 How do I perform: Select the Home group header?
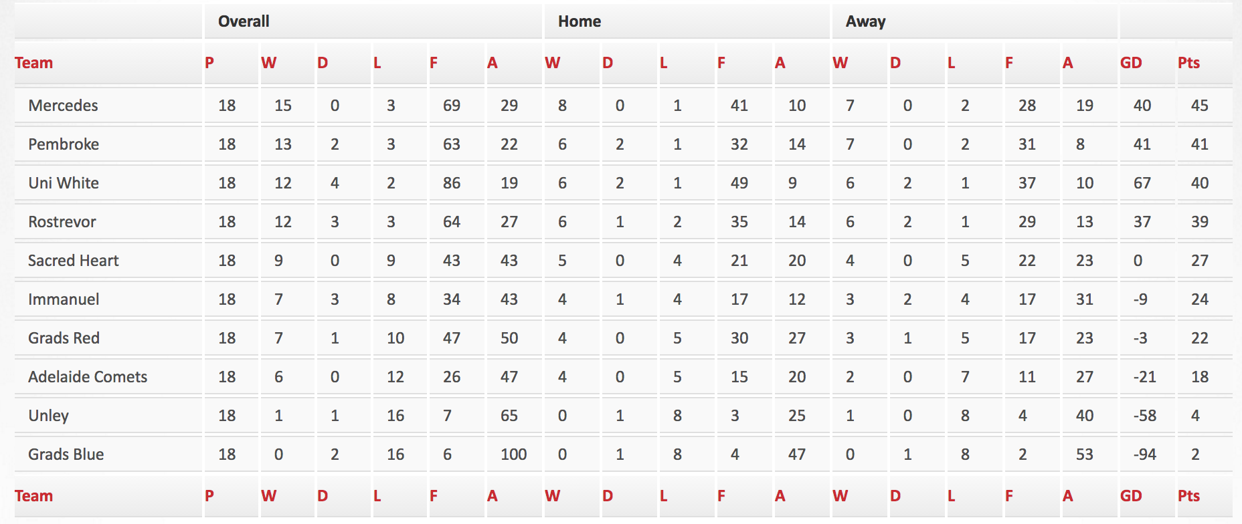click(x=580, y=21)
